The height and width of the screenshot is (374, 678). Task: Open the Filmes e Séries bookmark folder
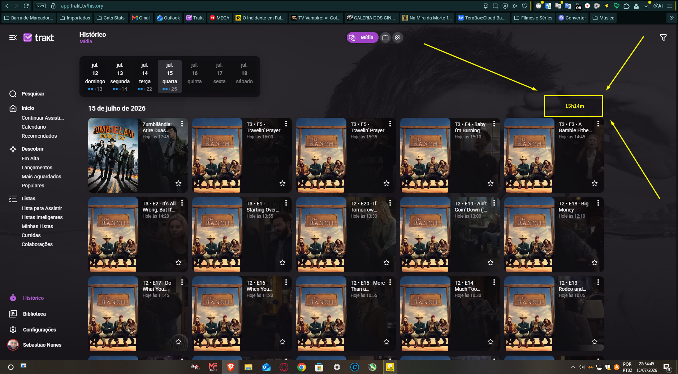(x=533, y=18)
